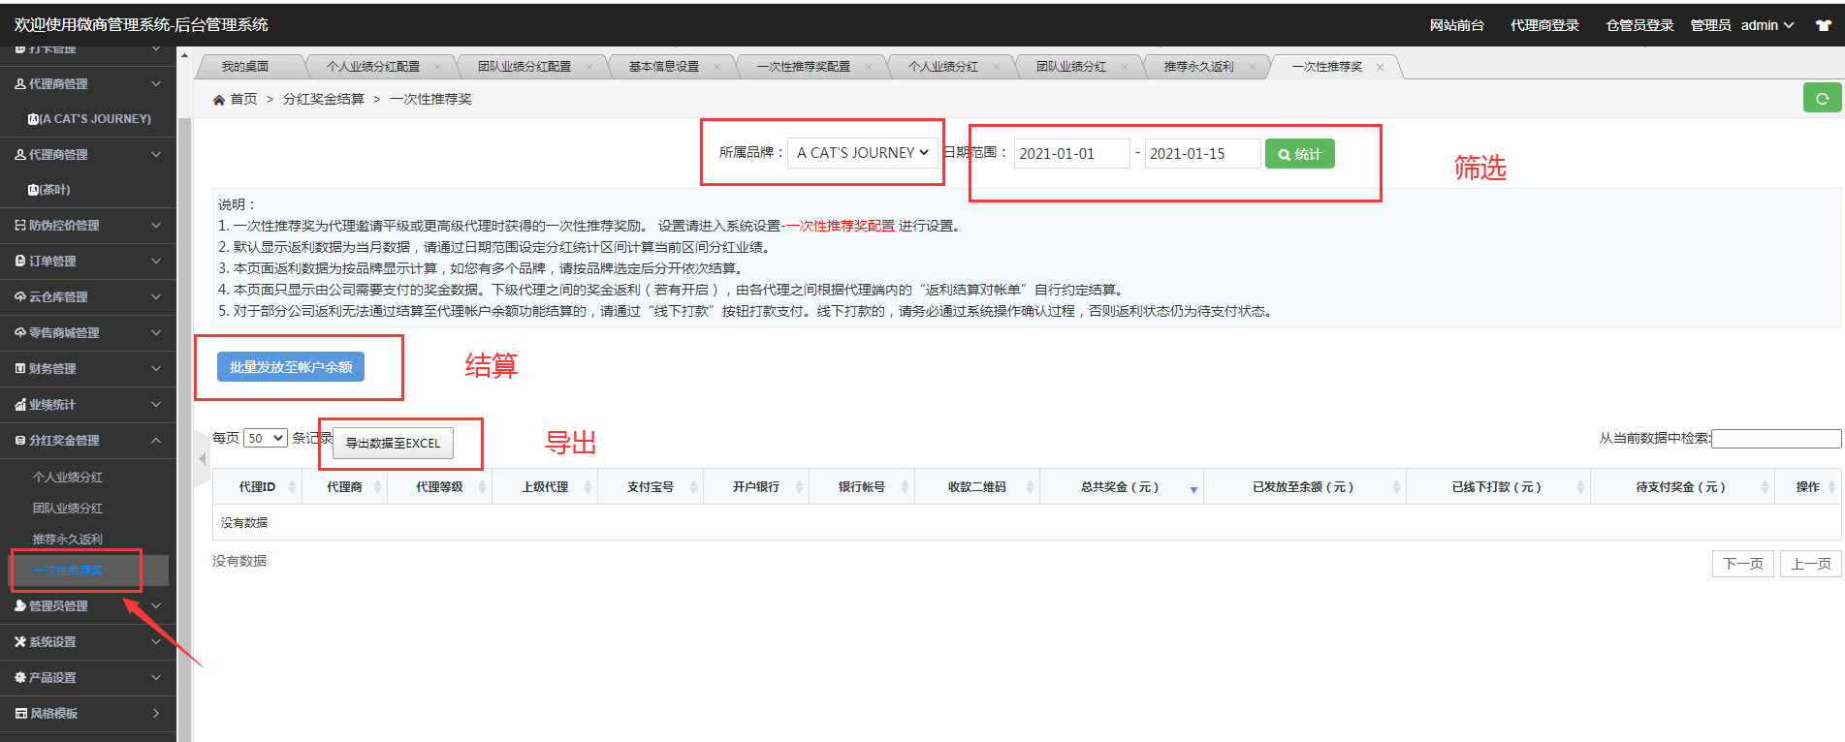This screenshot has height=742, width=1845.
Task: Click 导出数据至EXCEL button
Action: click(393, 443)
